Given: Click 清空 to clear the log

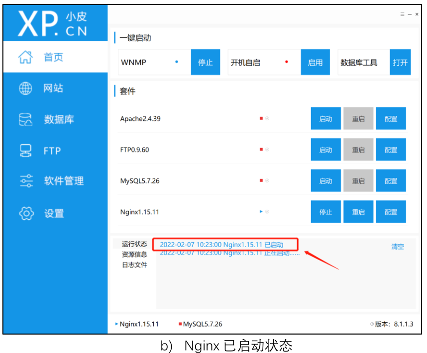Looking at the screenshot, I should click(397, 246).
